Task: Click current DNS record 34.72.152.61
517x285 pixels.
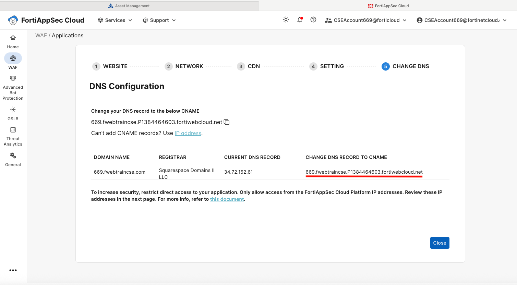Action: 239,172
